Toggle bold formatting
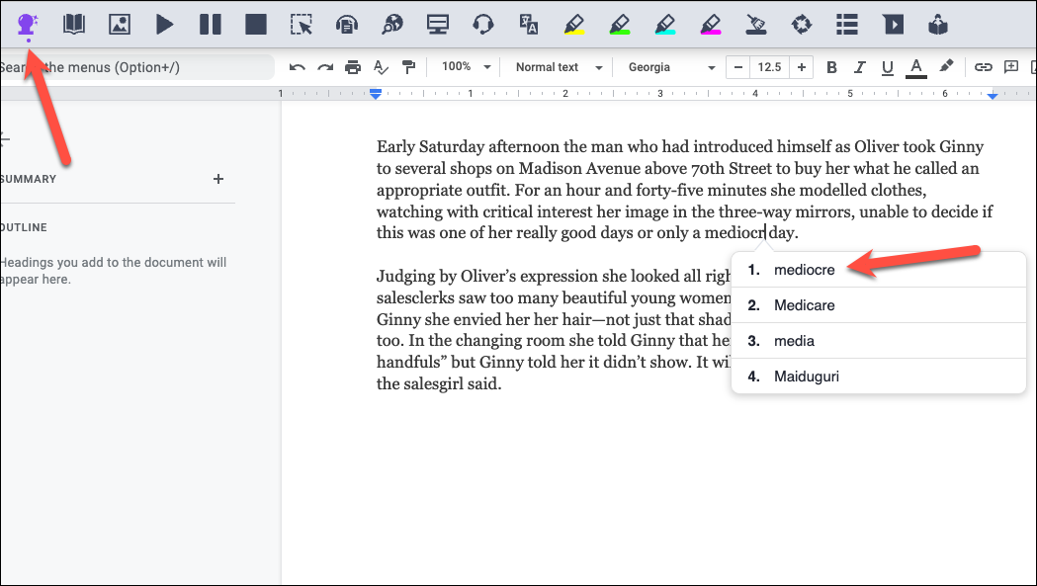 coord(831,67)
